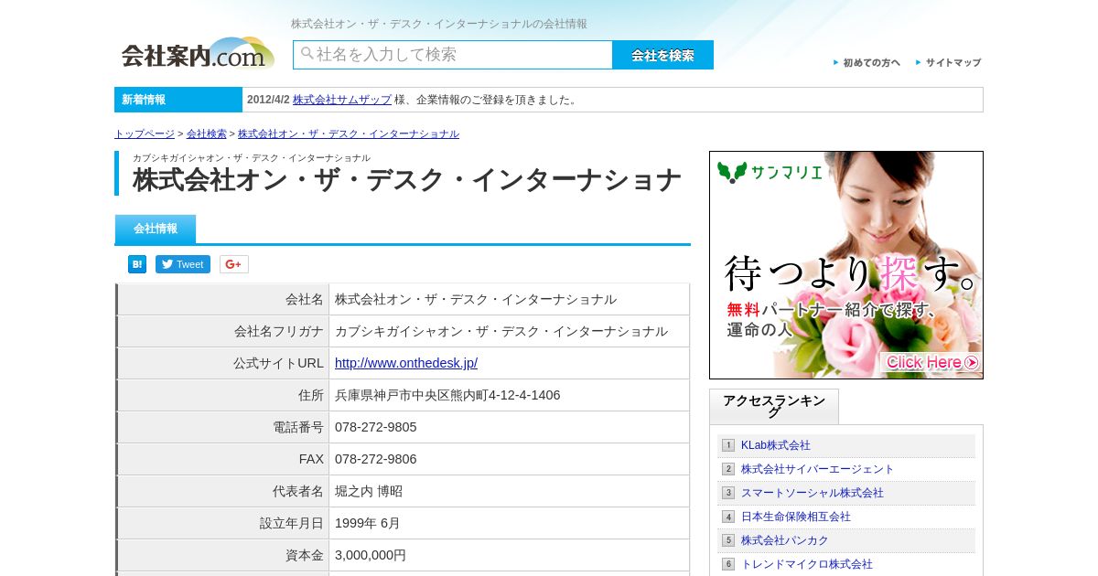Click the founding date 1999年 6月
Screen dimensions: 1098x576
pyautogui.click(x=368, y=523)
